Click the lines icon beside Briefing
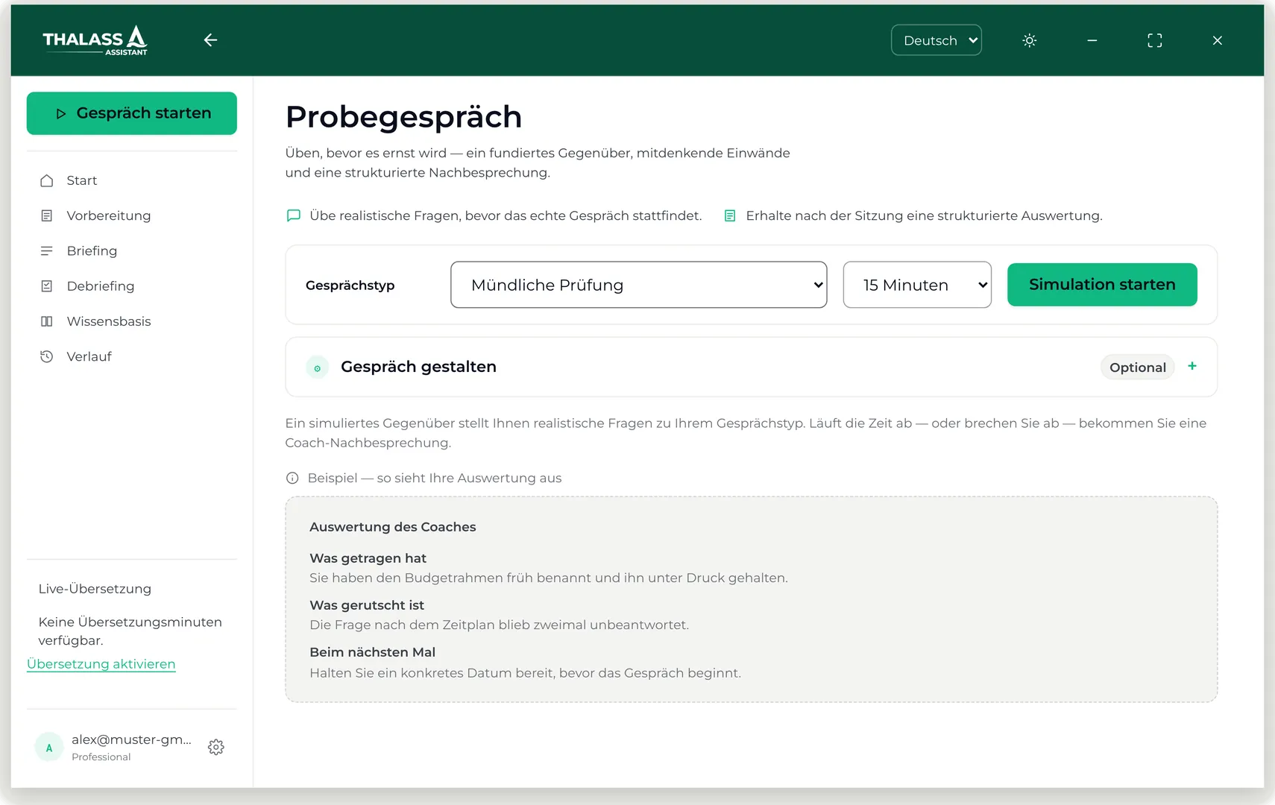The height and width of the screenshot is (805, 1275). pyautogui.click(x=47, y=250)
